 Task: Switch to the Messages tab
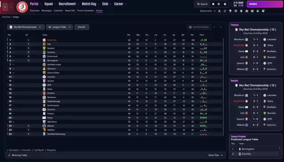47,11
